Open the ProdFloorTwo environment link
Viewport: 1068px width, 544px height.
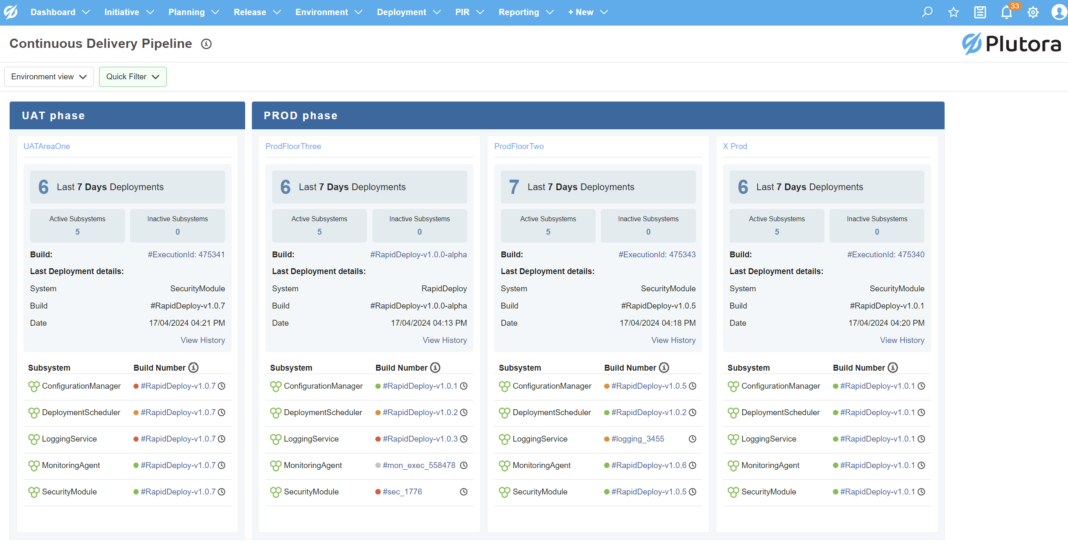click(x=519, y=146)
